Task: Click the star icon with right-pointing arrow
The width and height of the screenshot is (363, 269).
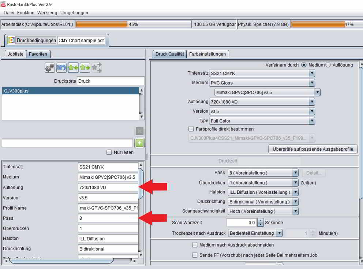Action: 85,68
